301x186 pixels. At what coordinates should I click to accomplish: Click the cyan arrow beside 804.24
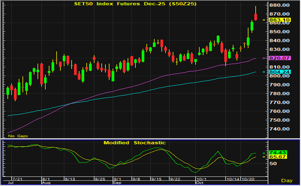pos(264,72)
